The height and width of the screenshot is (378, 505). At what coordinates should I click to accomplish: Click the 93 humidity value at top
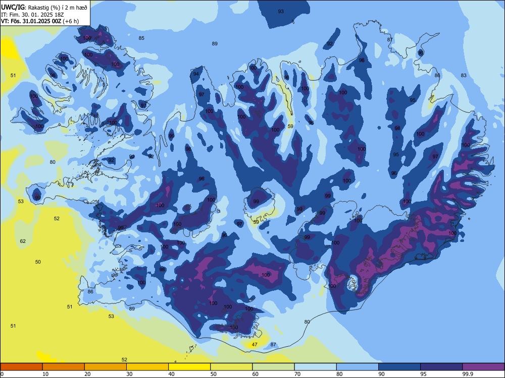point(281,11)
